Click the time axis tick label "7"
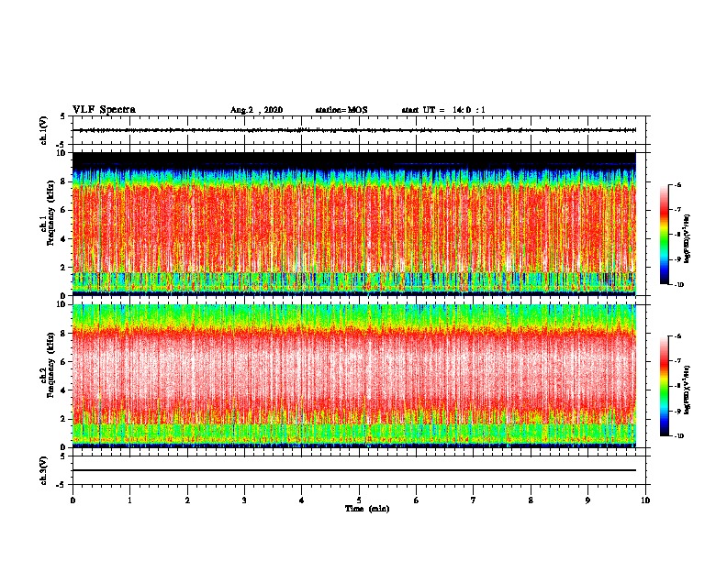This screenshot has height=561, width=727. 474,500
